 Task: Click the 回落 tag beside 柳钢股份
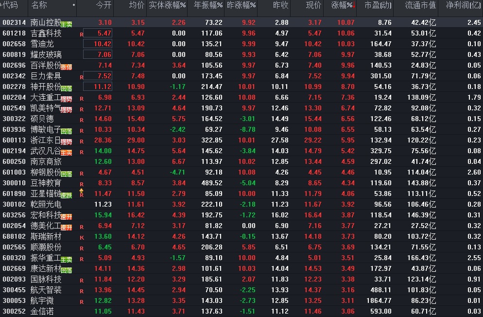pos(66,175)
